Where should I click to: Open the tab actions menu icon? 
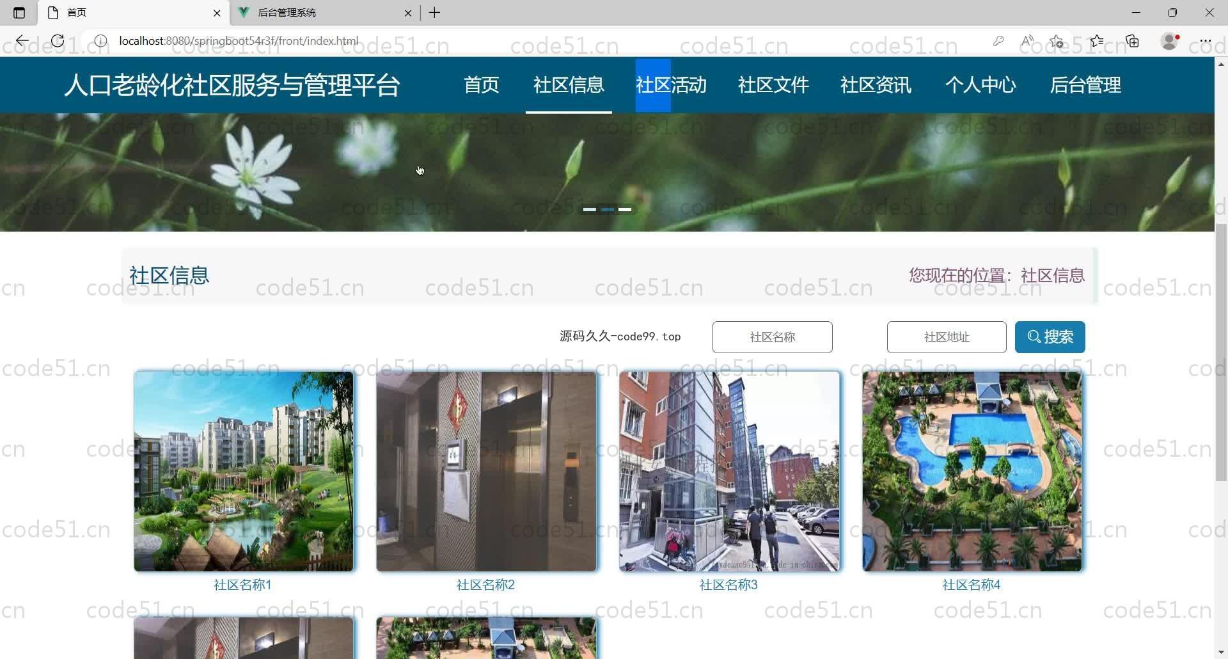(x=19, y=13)
